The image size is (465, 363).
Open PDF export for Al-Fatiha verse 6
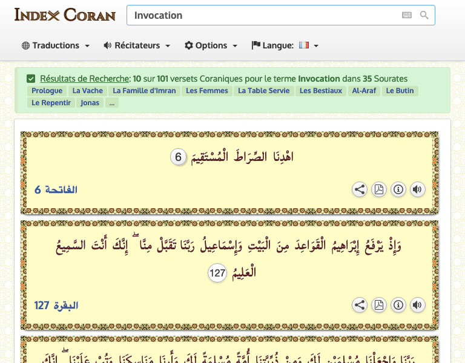(x=379, y=189)
